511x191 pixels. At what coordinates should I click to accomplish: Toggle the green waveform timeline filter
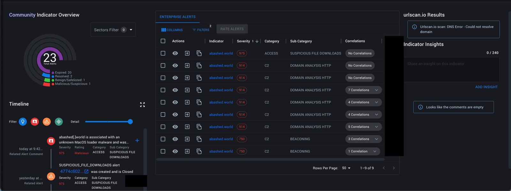[59, 121]
